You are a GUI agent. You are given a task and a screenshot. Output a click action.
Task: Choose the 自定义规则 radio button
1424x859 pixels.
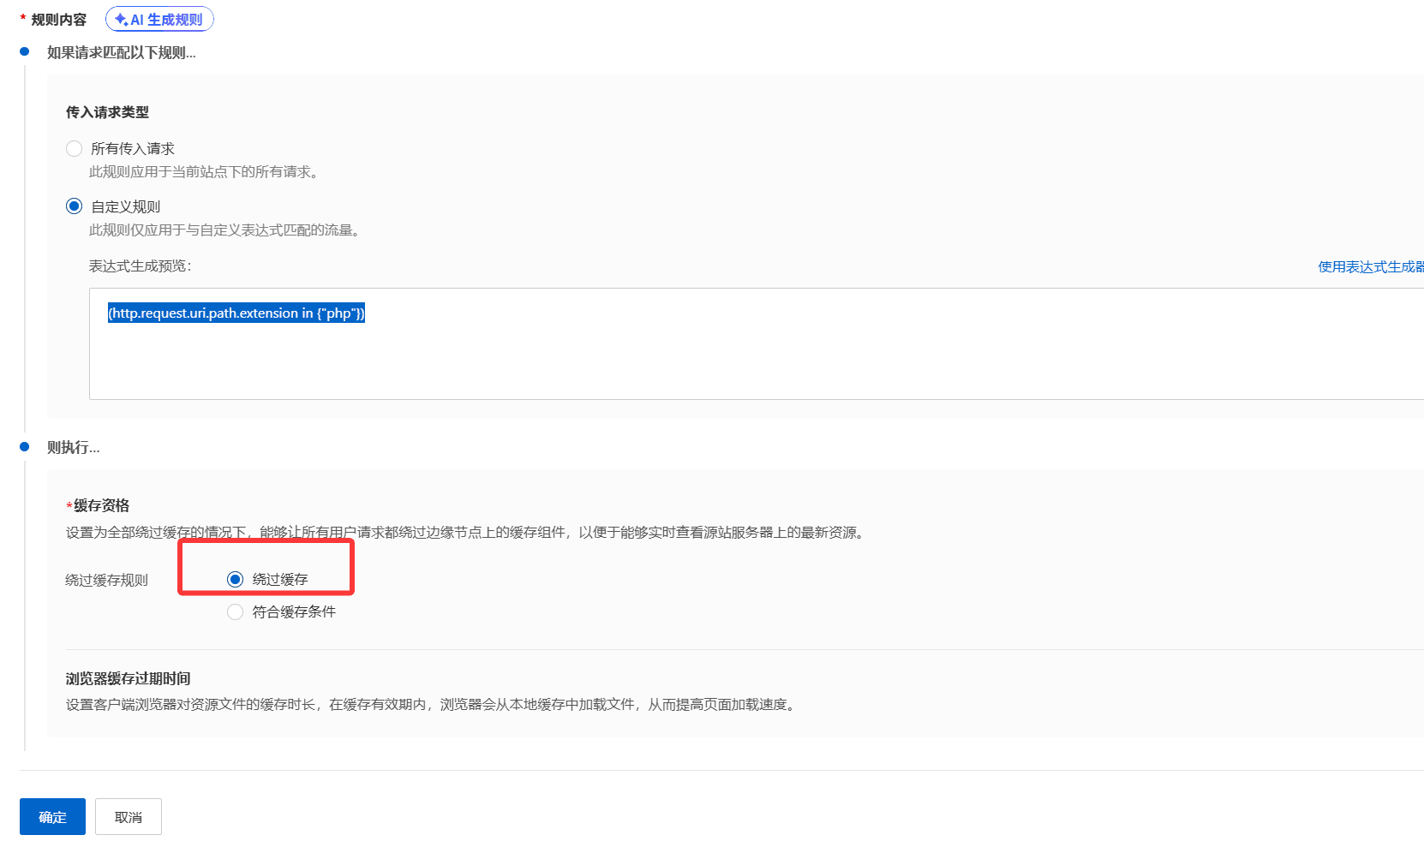tap(75, 206)
